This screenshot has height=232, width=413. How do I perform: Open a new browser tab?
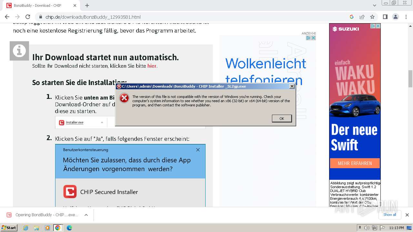[x=87, y=5]
